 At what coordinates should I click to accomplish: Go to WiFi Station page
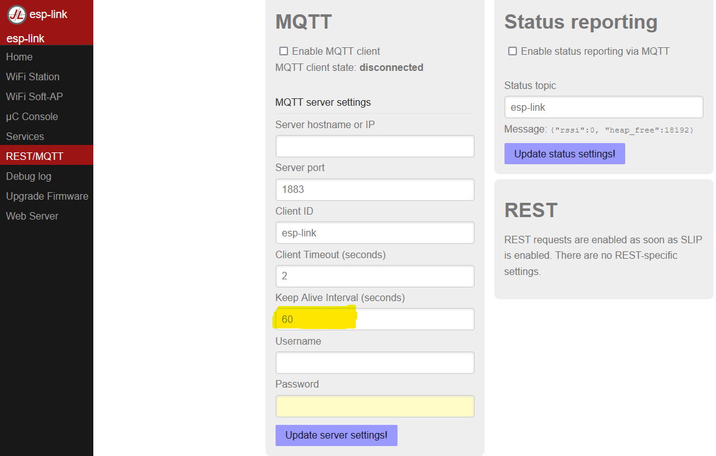(33, 77)
